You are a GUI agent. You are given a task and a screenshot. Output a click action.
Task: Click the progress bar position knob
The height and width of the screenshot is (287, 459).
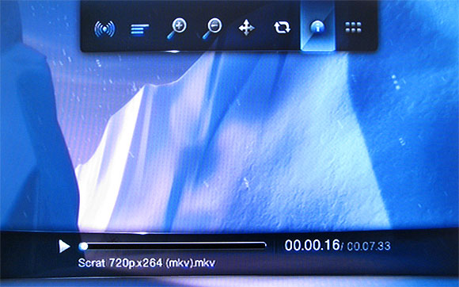point(83,247)
